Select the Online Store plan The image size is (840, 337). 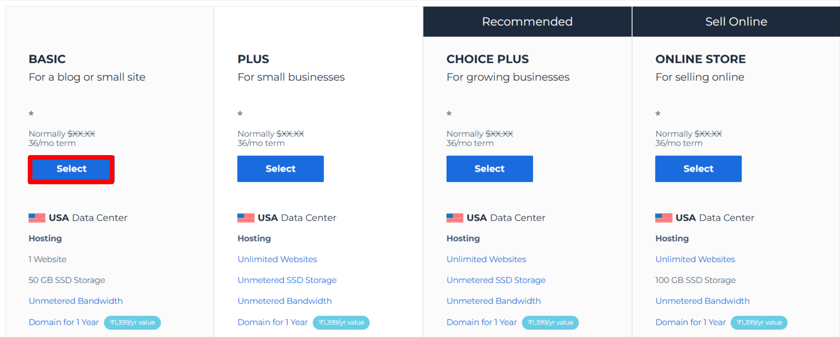[698, 169]
